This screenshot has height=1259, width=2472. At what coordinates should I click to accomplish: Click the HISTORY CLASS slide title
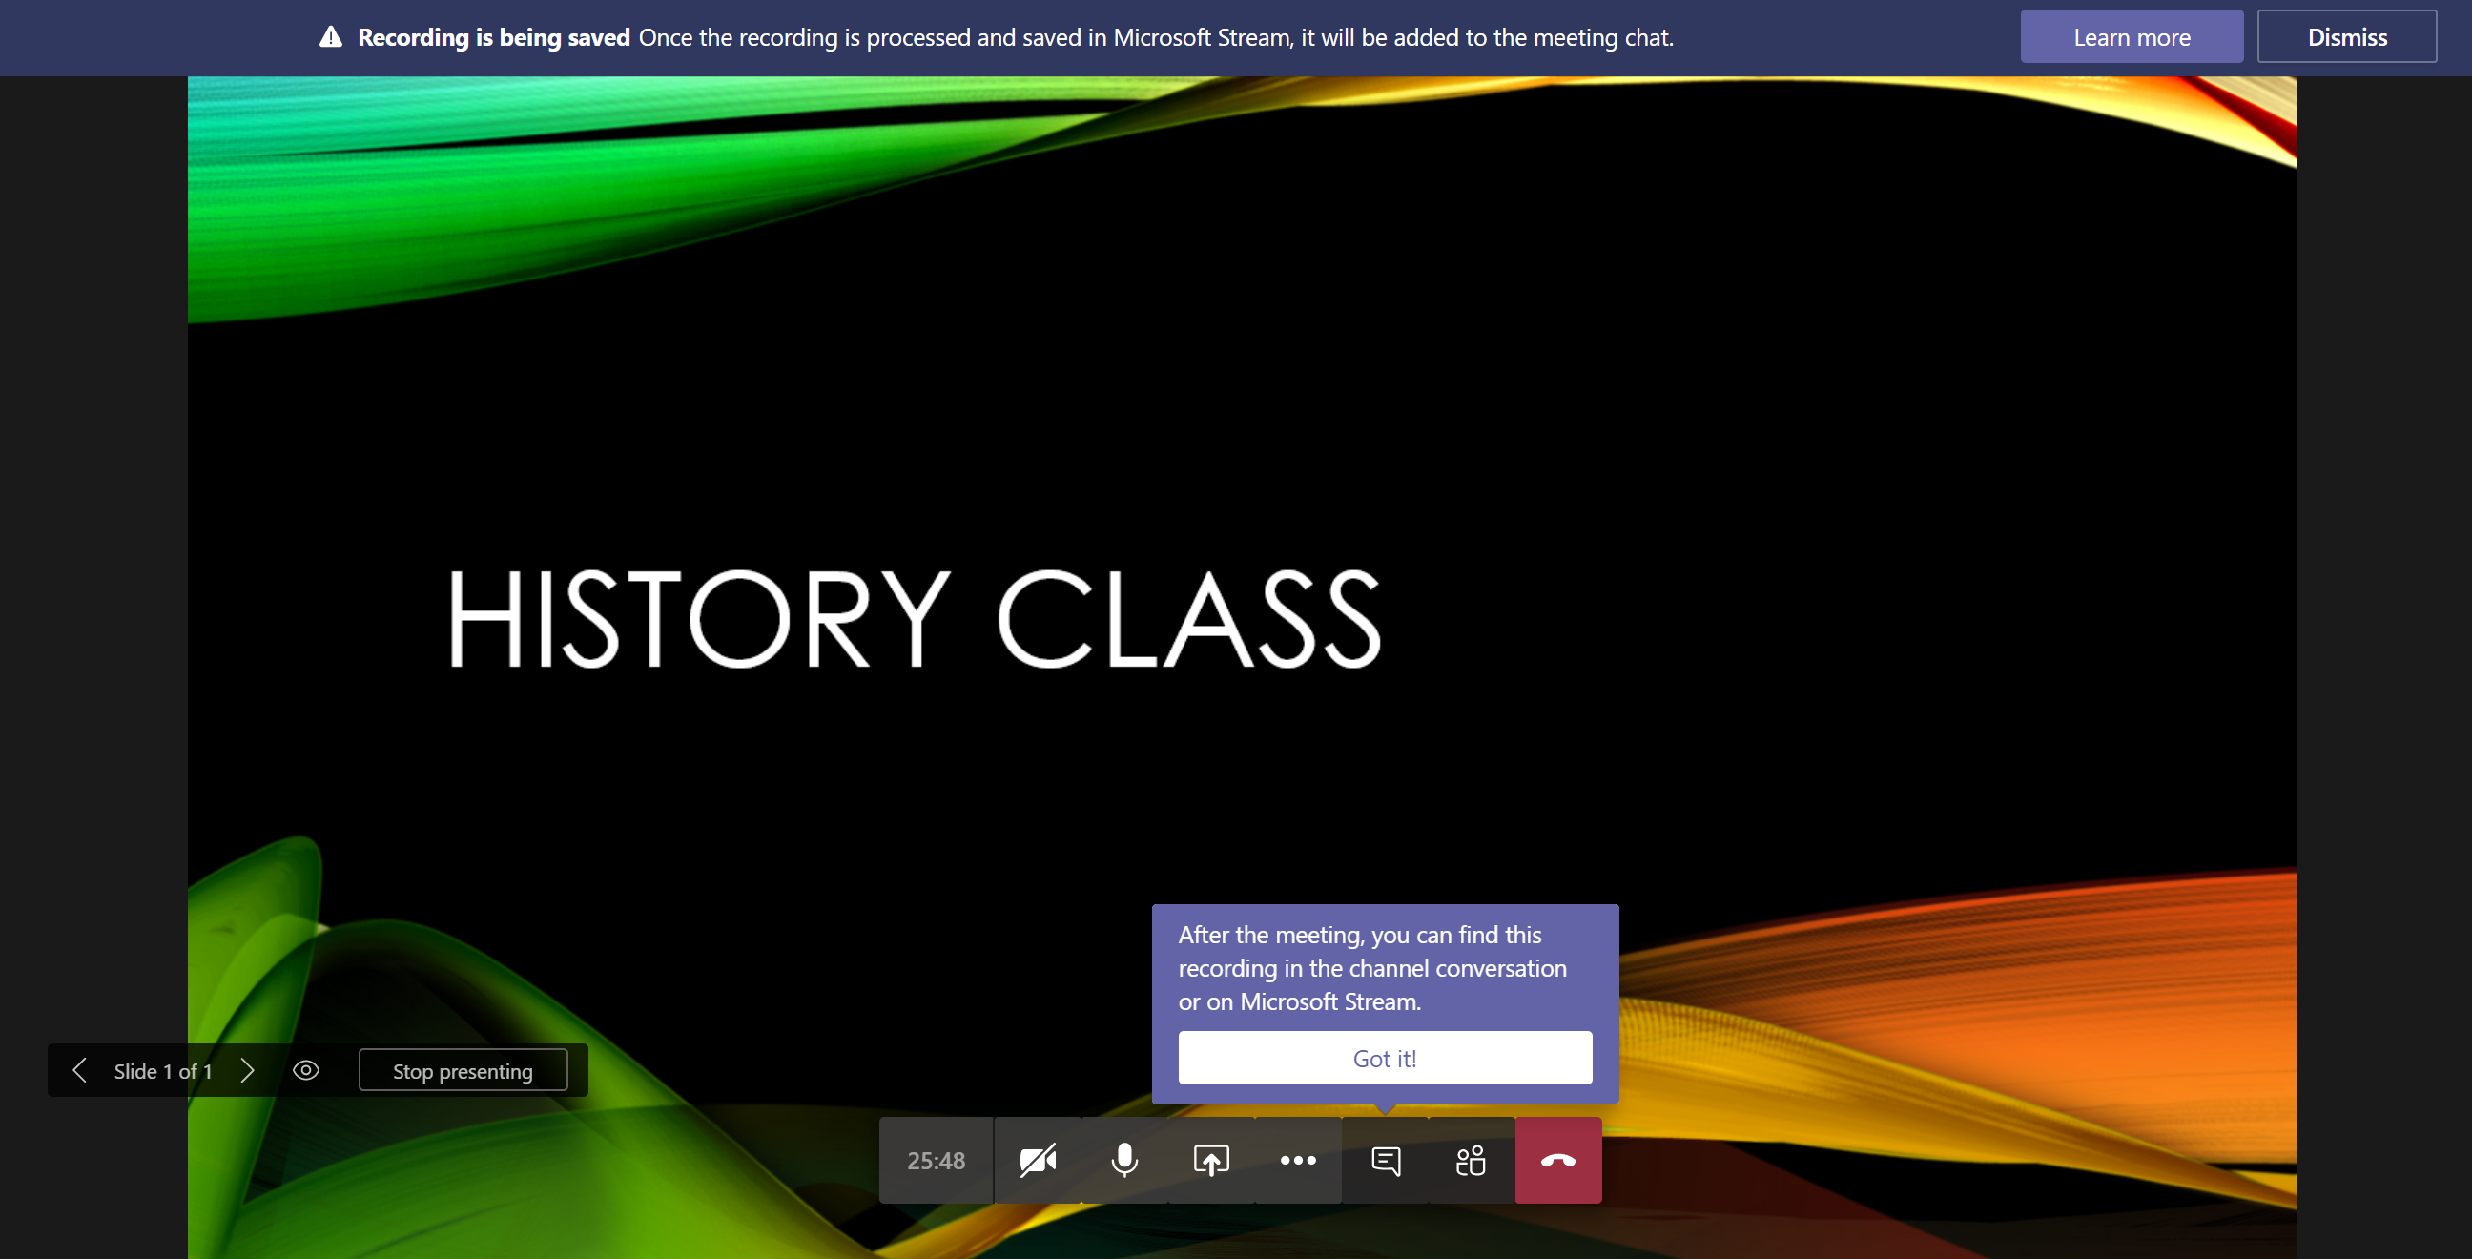tap(914, 619)
